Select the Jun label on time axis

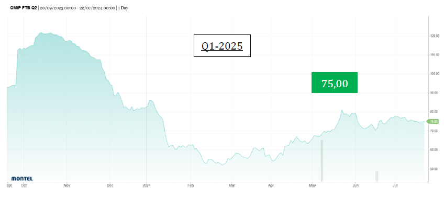tap(356, 186)
